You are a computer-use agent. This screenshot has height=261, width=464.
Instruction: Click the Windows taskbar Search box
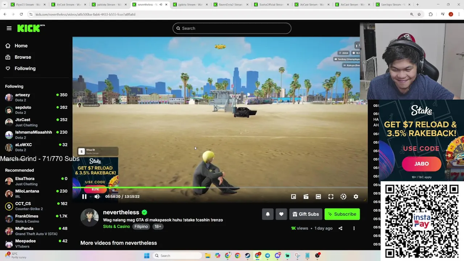coord(177,256)
